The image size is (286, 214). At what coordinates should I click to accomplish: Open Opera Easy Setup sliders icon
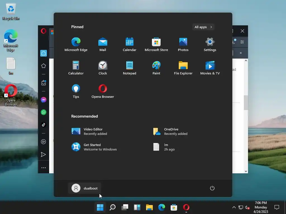pos(242,42)
